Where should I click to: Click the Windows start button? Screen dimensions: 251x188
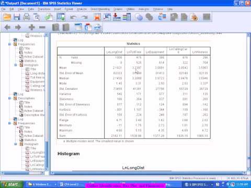click(12, 184)
